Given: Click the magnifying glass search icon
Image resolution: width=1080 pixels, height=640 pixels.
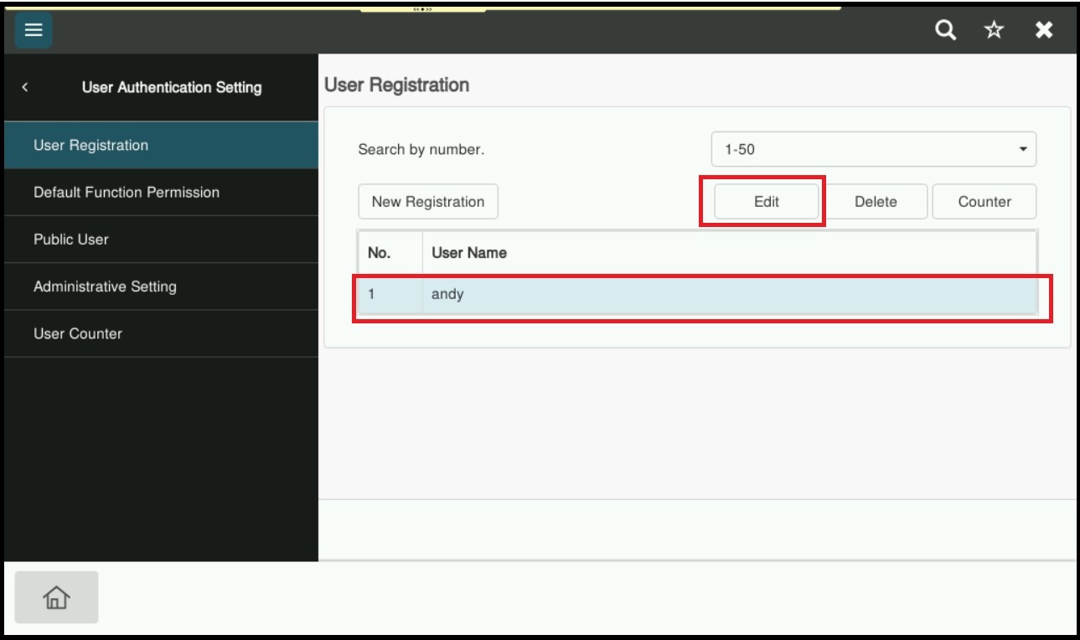Looking at the screenshot, I should tap(945, 30).
